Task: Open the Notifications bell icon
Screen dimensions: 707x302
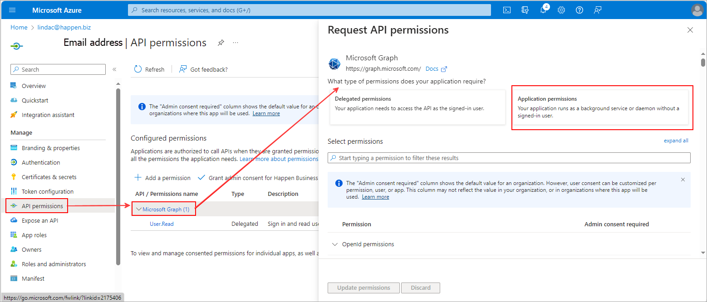Action: point(543,10)
